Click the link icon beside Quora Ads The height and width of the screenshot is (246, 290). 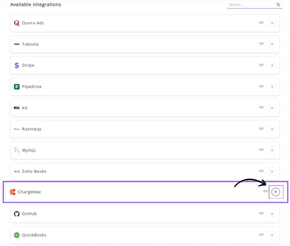261,23
